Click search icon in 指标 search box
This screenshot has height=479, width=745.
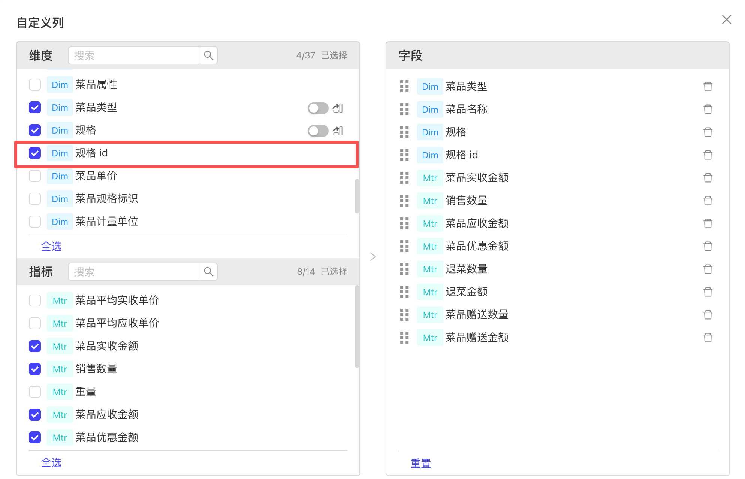click(x=208, y=272)
